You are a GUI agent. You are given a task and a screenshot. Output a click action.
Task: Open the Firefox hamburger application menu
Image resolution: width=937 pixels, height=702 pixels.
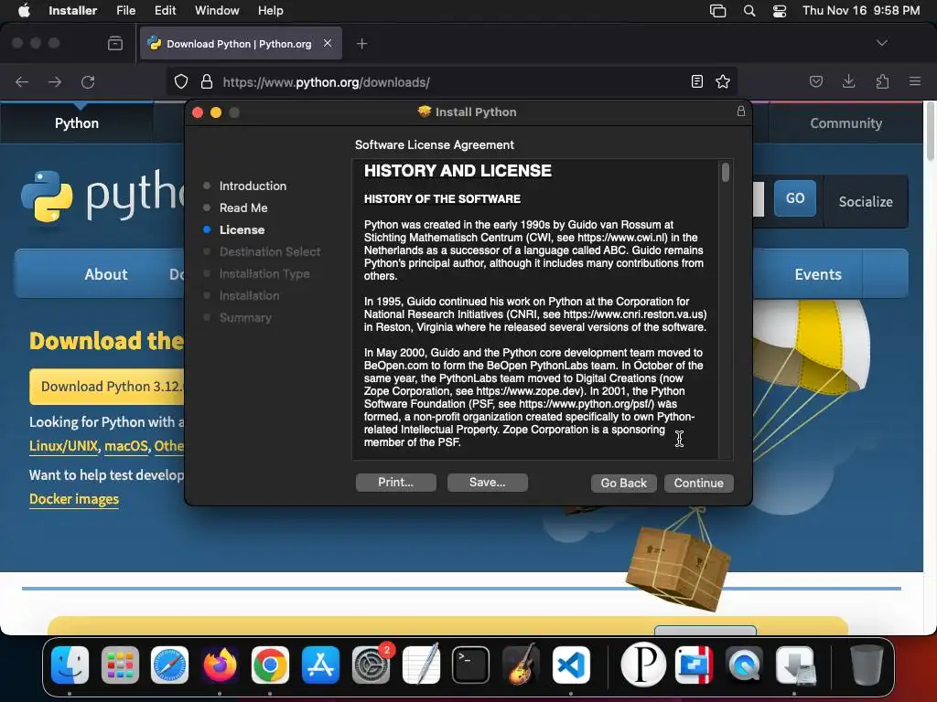tap(914, 81)
